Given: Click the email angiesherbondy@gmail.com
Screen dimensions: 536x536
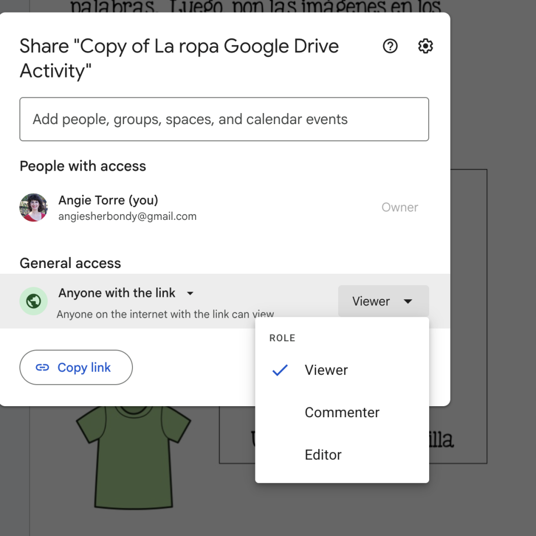Looking at the screenshot, I should click(x=128, y=216).
